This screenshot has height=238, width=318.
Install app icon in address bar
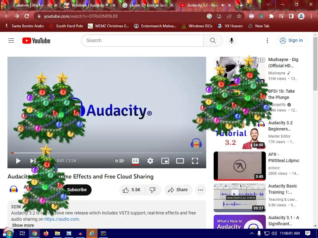tap(219, 16)
